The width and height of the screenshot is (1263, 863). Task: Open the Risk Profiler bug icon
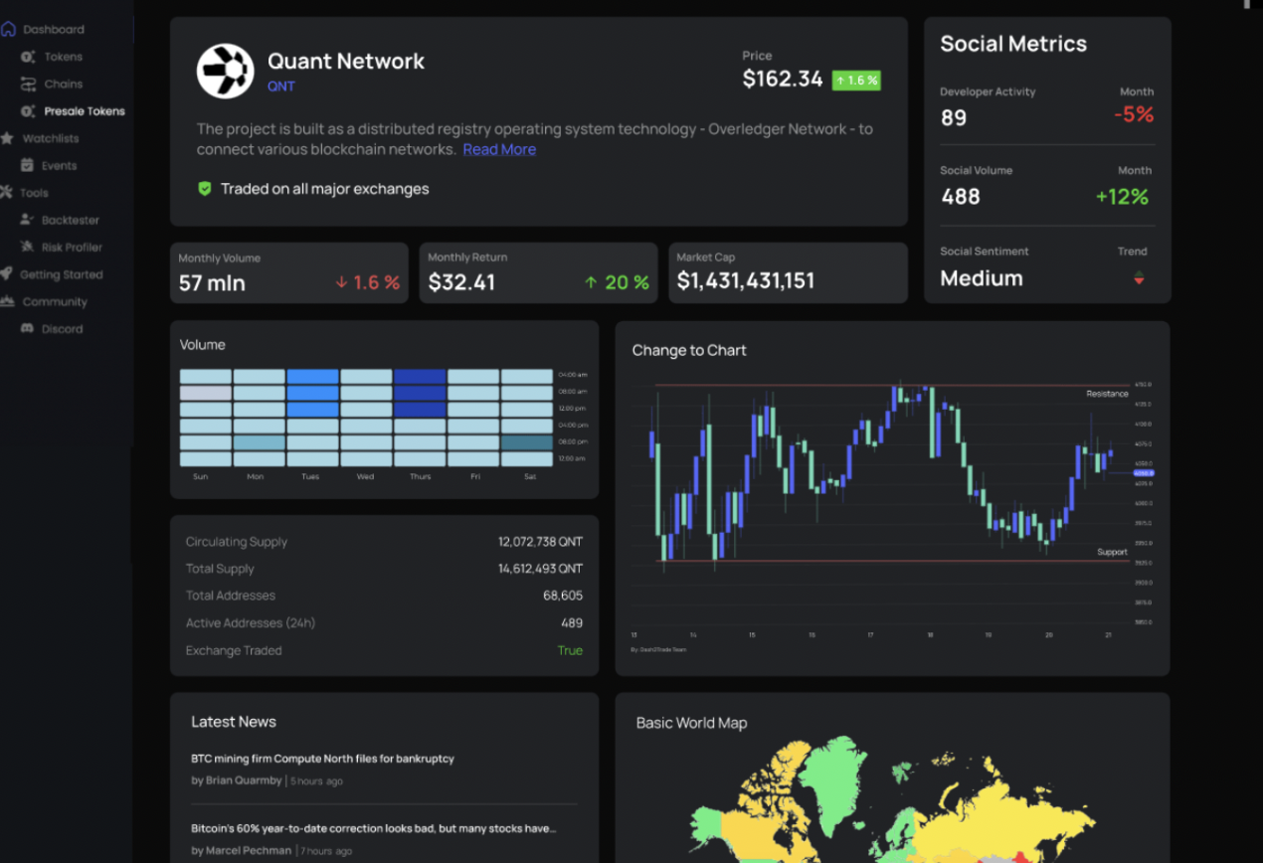[x=28, y=247]
